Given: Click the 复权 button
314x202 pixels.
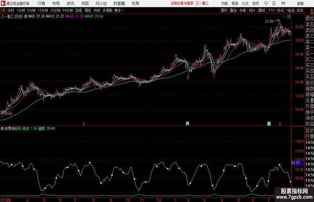Looking at the screenshot, I should click(224, 10).
